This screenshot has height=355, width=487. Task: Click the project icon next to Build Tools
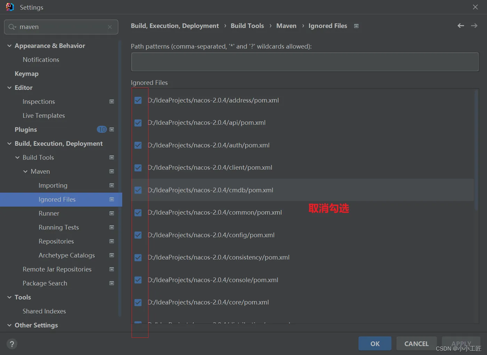pyautogui.click(x=112, y=158)
